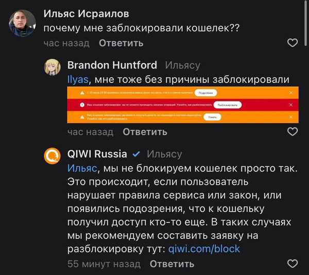The width and height of the screenshot is (309, 275).
Task: Close the top orange warning banner
Action: (291, 93)
